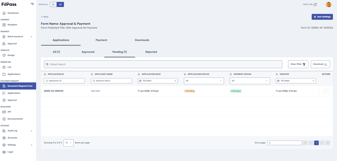The height and width of the screenshot is (161, 337).
Task: Click the Success payment badge
Action: (x=236, y=91)
